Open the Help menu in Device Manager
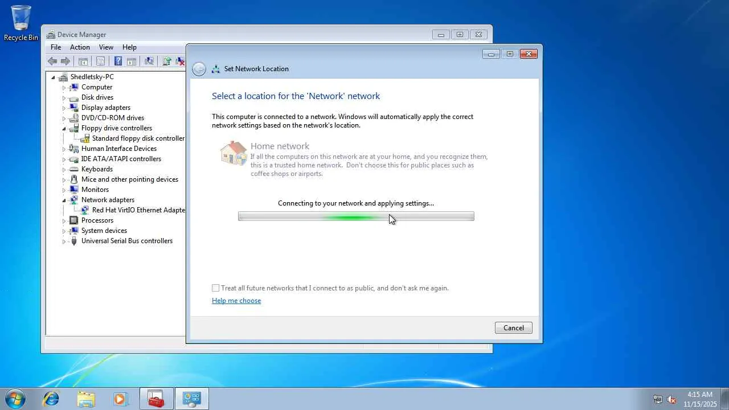 (129, 47)
